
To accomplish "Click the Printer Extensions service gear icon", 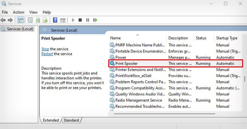I will pos(112,69).
